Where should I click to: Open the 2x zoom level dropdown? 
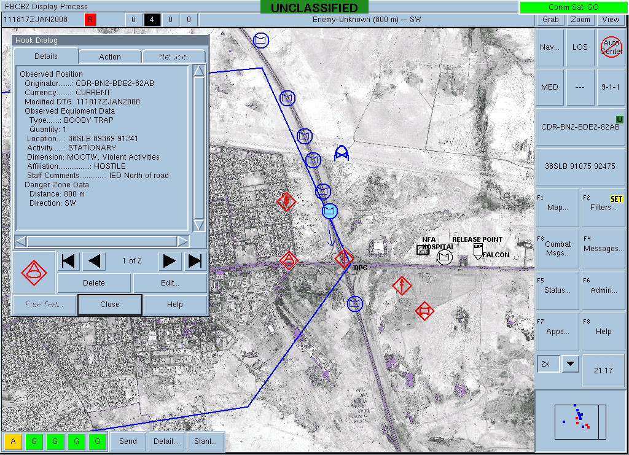click(x=570, y=364)
